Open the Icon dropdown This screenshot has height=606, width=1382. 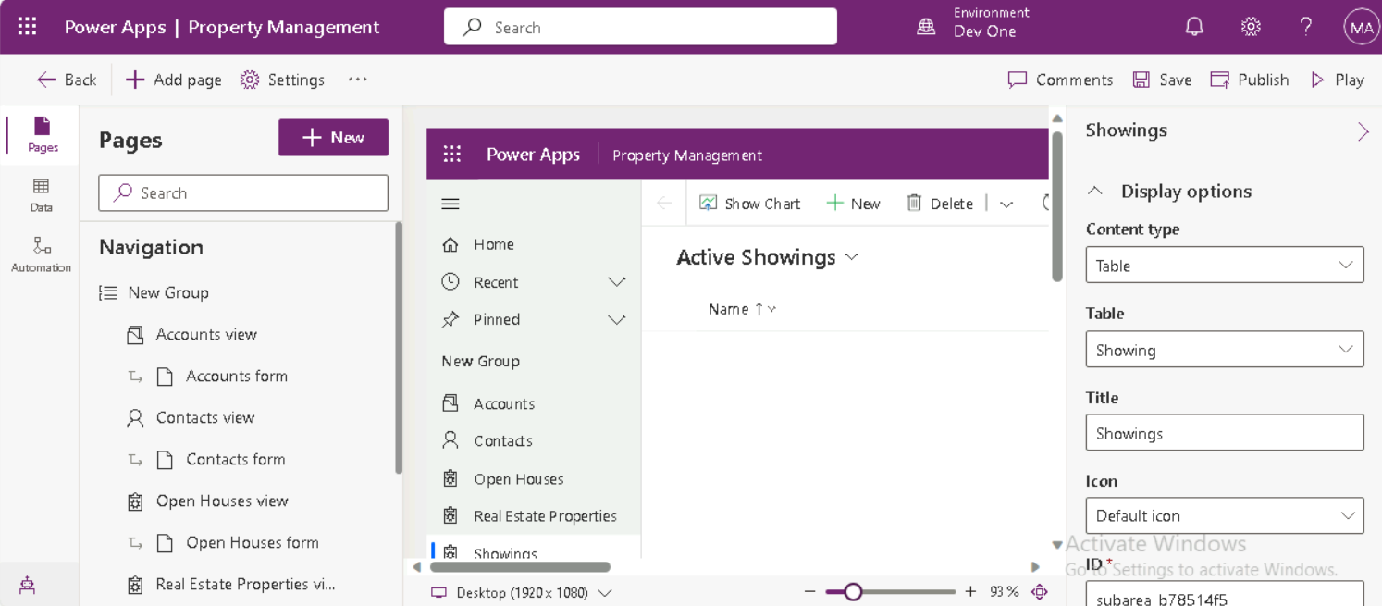(x=1225, y=515)
